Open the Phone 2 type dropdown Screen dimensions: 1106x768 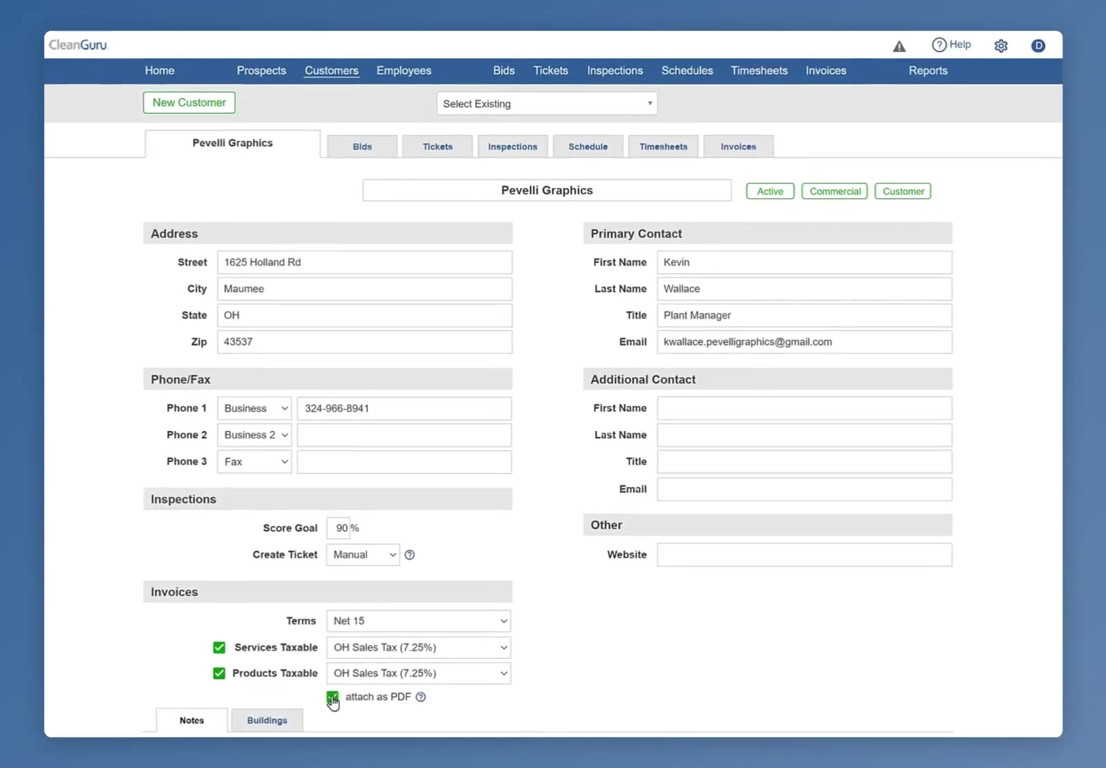(254, 435)
